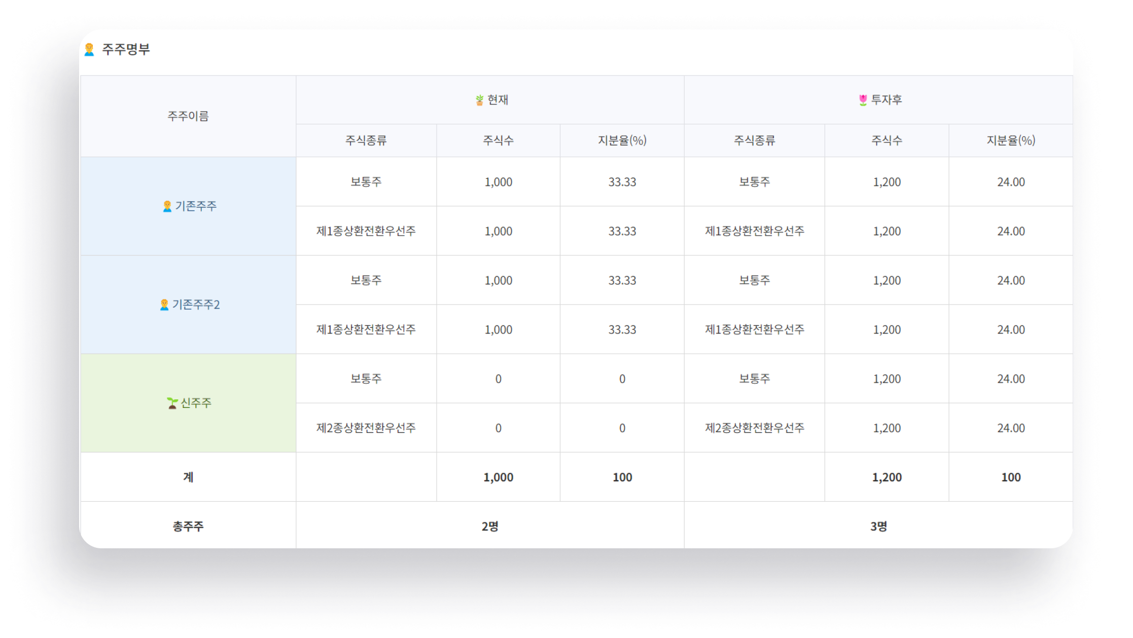This screenshot has height=638, width=1133.
Task: Click the 투자후 section header
Action: pos(886,100)
